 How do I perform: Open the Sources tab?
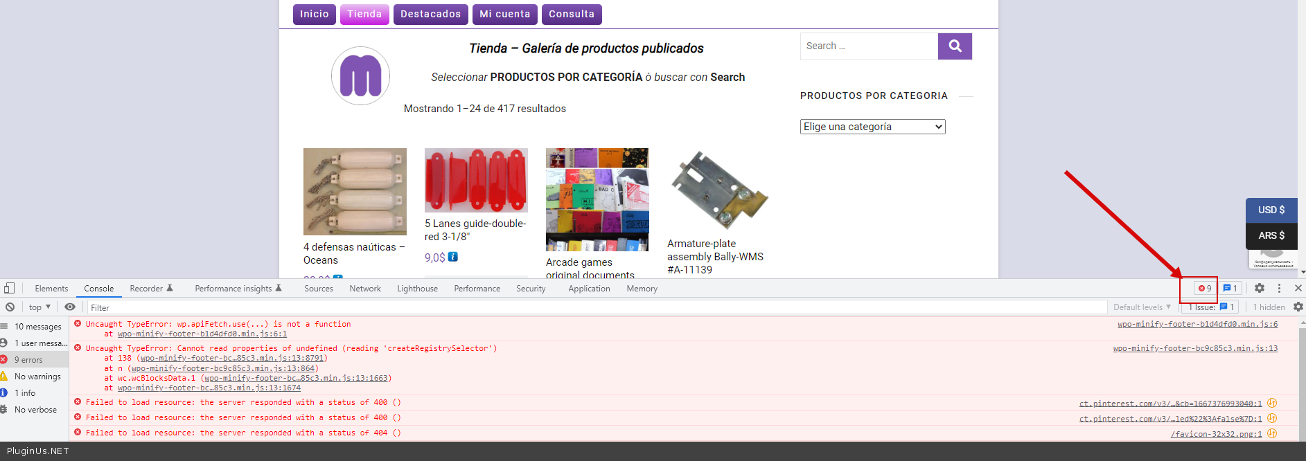click(319, 289)
